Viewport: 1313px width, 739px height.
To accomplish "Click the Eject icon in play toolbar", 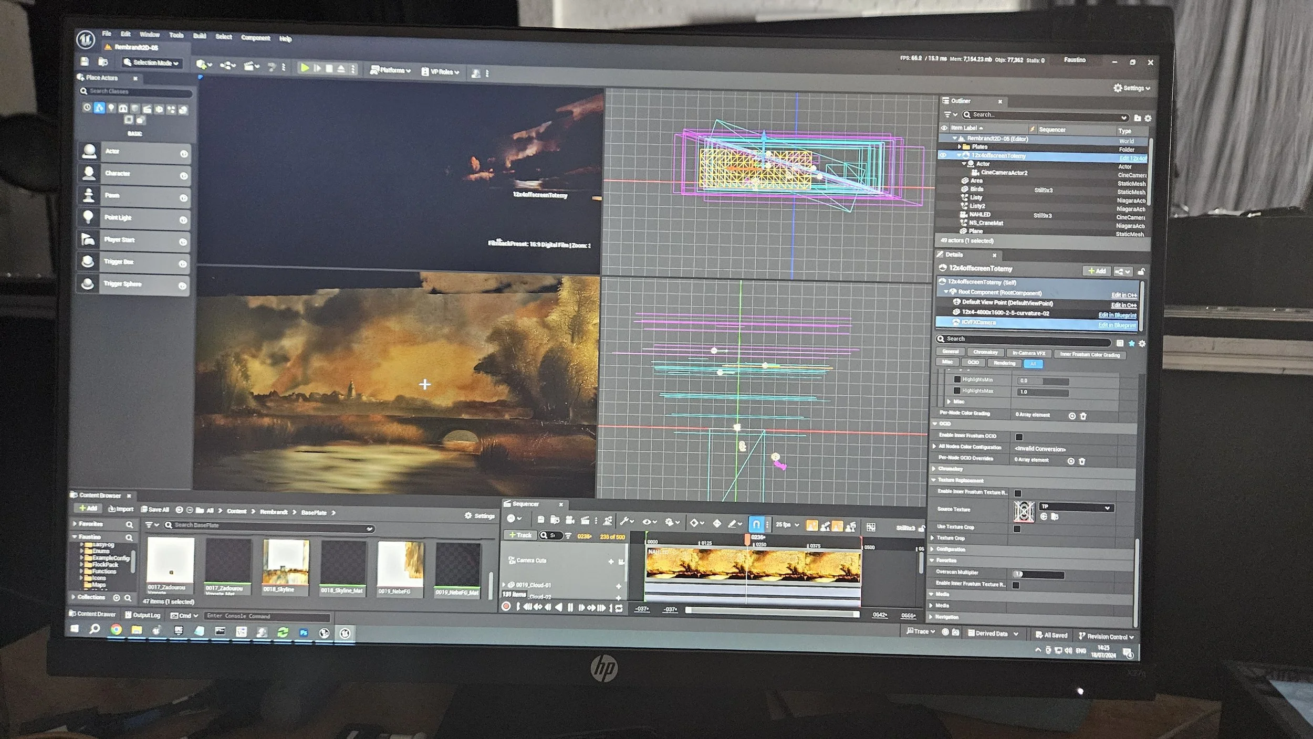I will pos(341,69).
